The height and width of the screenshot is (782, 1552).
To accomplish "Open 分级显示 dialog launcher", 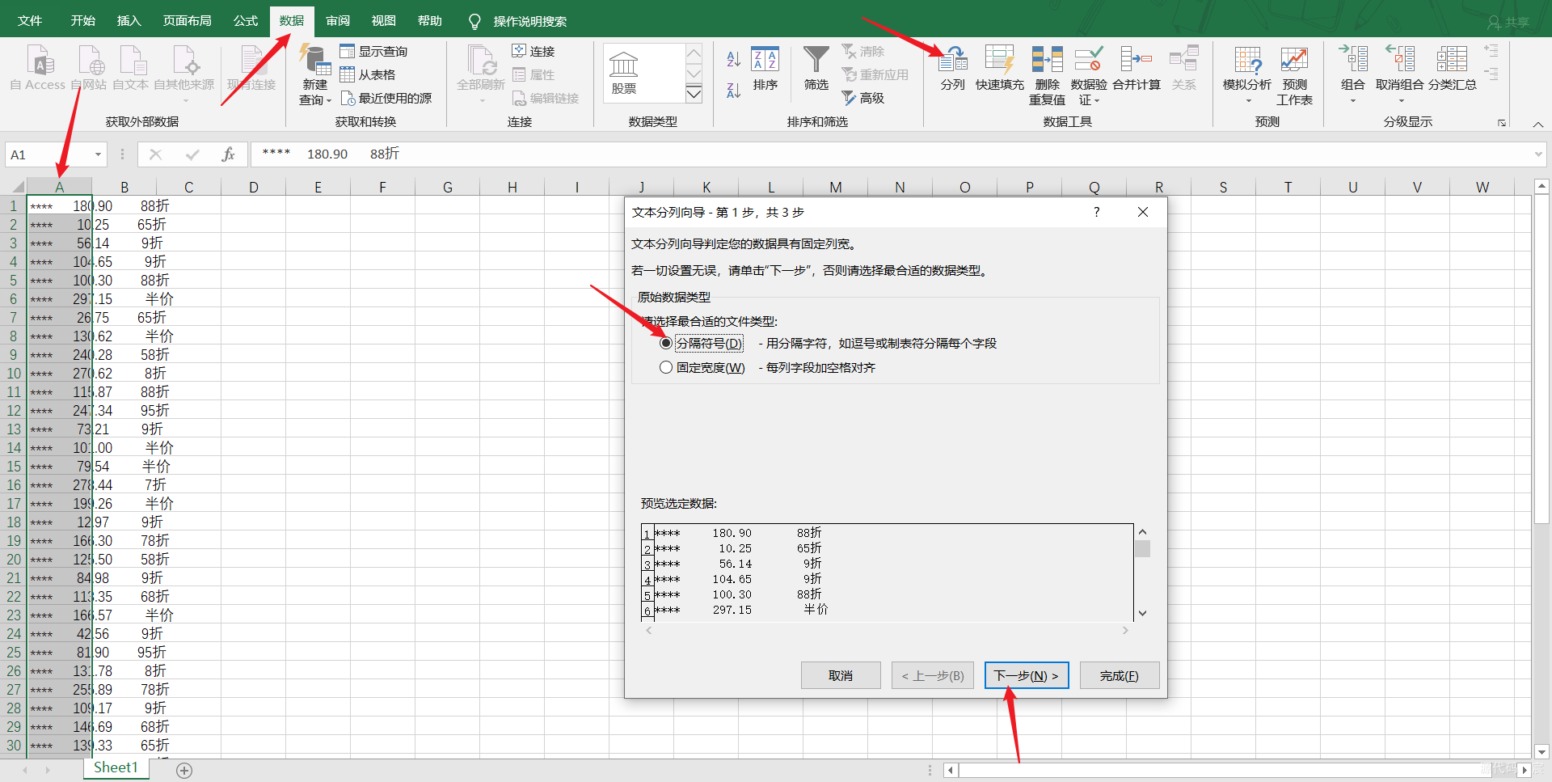I will click(1502, 123).
